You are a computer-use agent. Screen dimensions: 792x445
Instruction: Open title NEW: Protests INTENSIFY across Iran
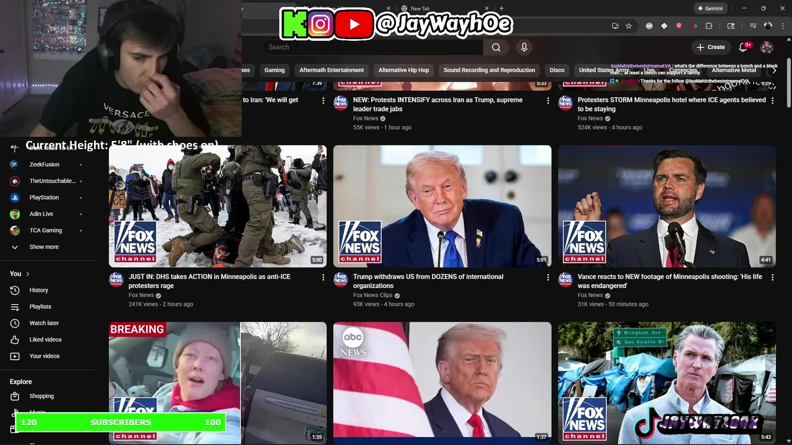pyautogui.click(x=437, y=104)
